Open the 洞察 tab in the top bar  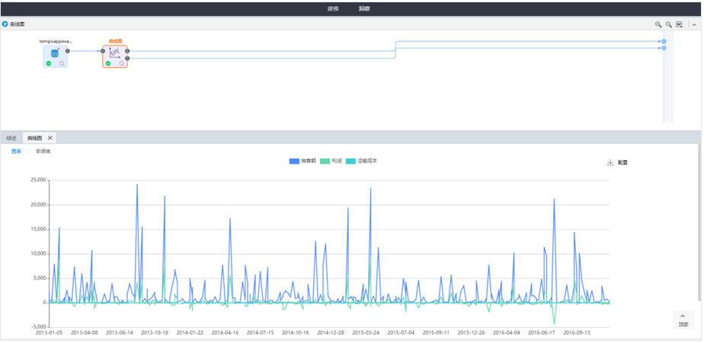point(364,9)
